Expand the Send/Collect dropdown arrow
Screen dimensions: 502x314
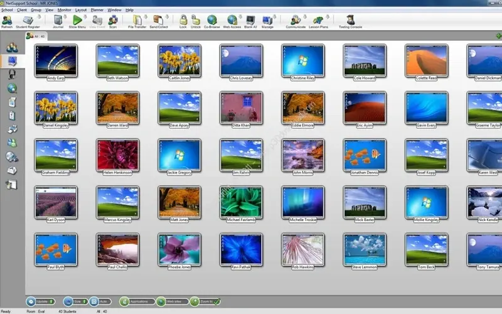tap(167, 17)
